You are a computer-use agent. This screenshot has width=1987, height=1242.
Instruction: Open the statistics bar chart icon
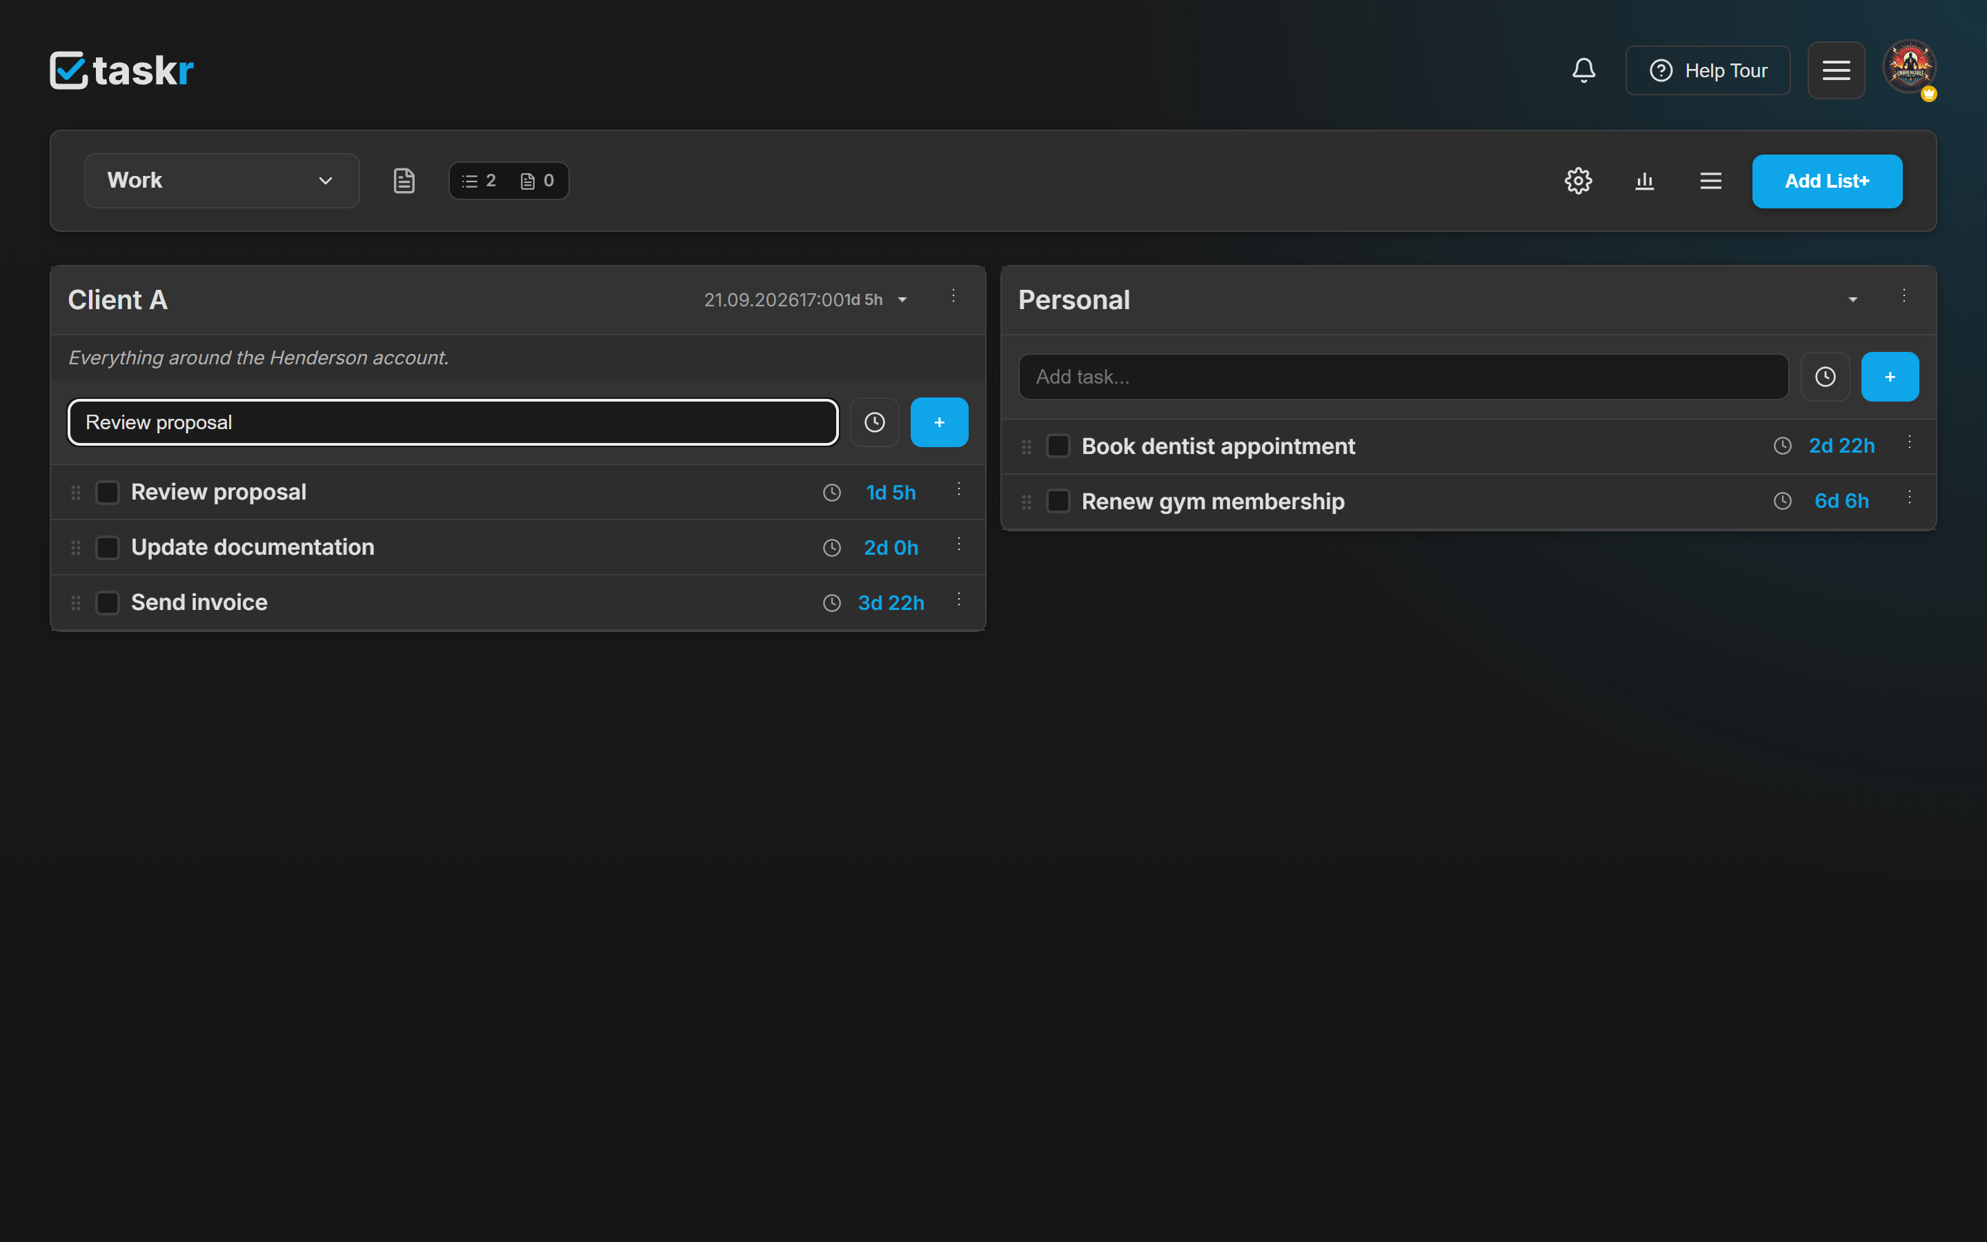point(1645,181)
